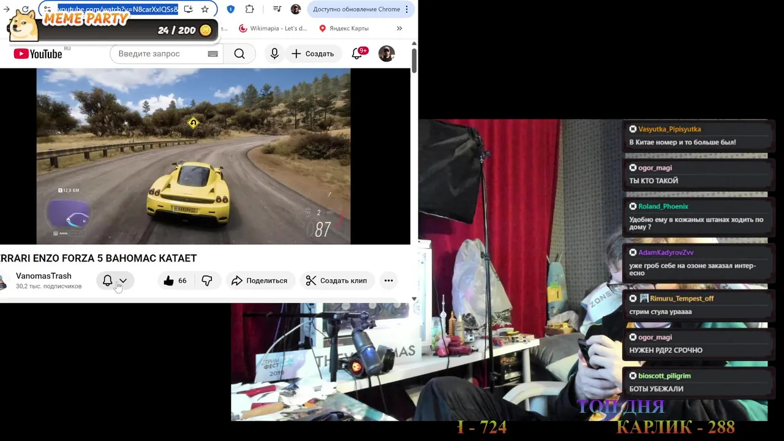Open the Яндекс Карты bookmark
Image resolution: width=784 pixels, height=441 pixels.
[344, 28]
